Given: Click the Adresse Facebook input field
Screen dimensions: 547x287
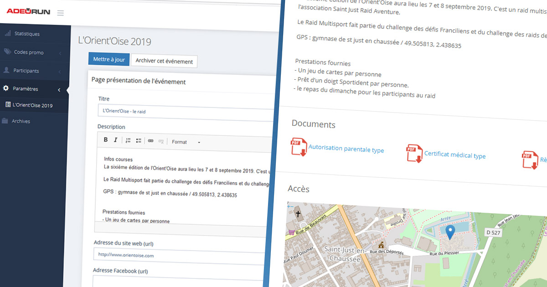Looking at the screenshot, I should pos(179,281).
